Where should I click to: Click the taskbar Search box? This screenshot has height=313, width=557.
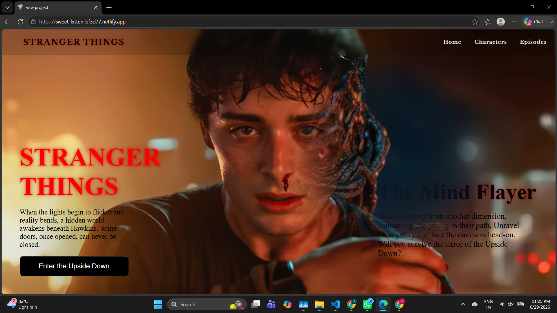pyautogui.click(x=207, y=305)
